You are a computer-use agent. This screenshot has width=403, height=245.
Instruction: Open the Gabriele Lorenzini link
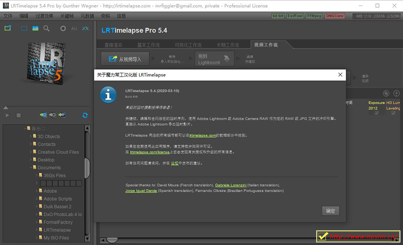231,185
